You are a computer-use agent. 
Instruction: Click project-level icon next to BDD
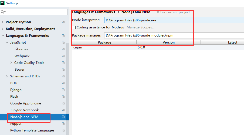(63, 83)
